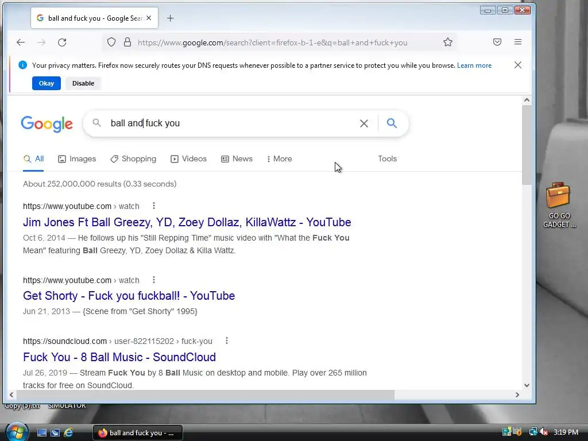
Task: Click the taskbar clock showing 3:19 PM
Action: 566,432
